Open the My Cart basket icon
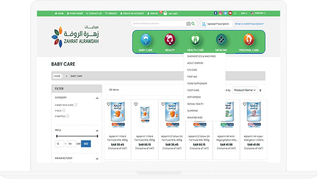318x191 pixels. point(165,14)
